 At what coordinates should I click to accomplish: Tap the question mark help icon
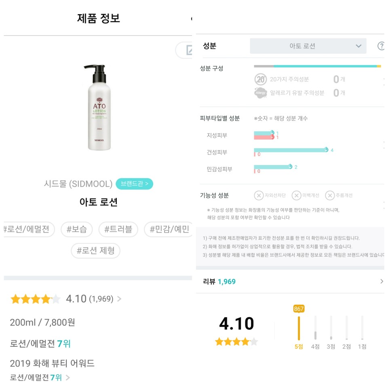(x=381, y=46)
